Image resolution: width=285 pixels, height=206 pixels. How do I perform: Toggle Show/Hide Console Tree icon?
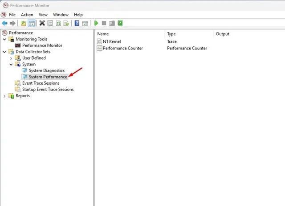point(32,23)
